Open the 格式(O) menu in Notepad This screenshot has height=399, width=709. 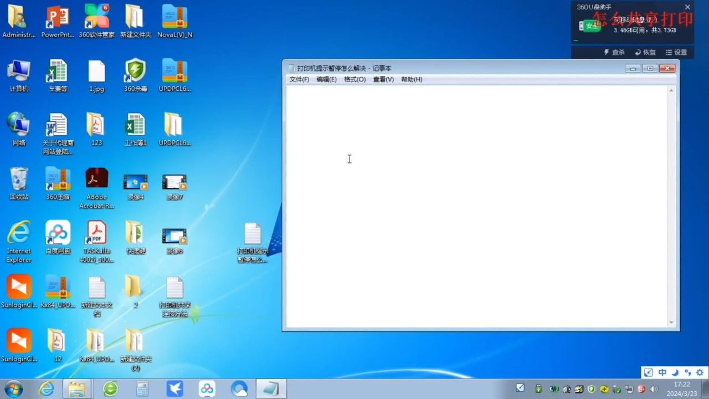tap(354, 79)
